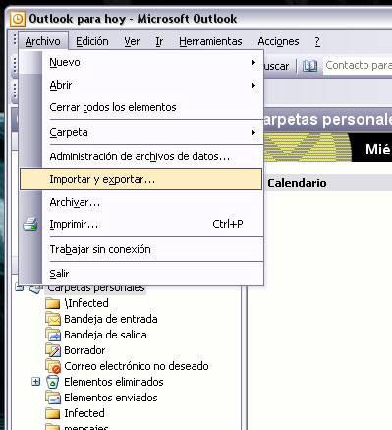Collapse the Carpetas personales tree node
This screenshot has height=430, width=392.
pyautogui.click(x=19, y=288)
